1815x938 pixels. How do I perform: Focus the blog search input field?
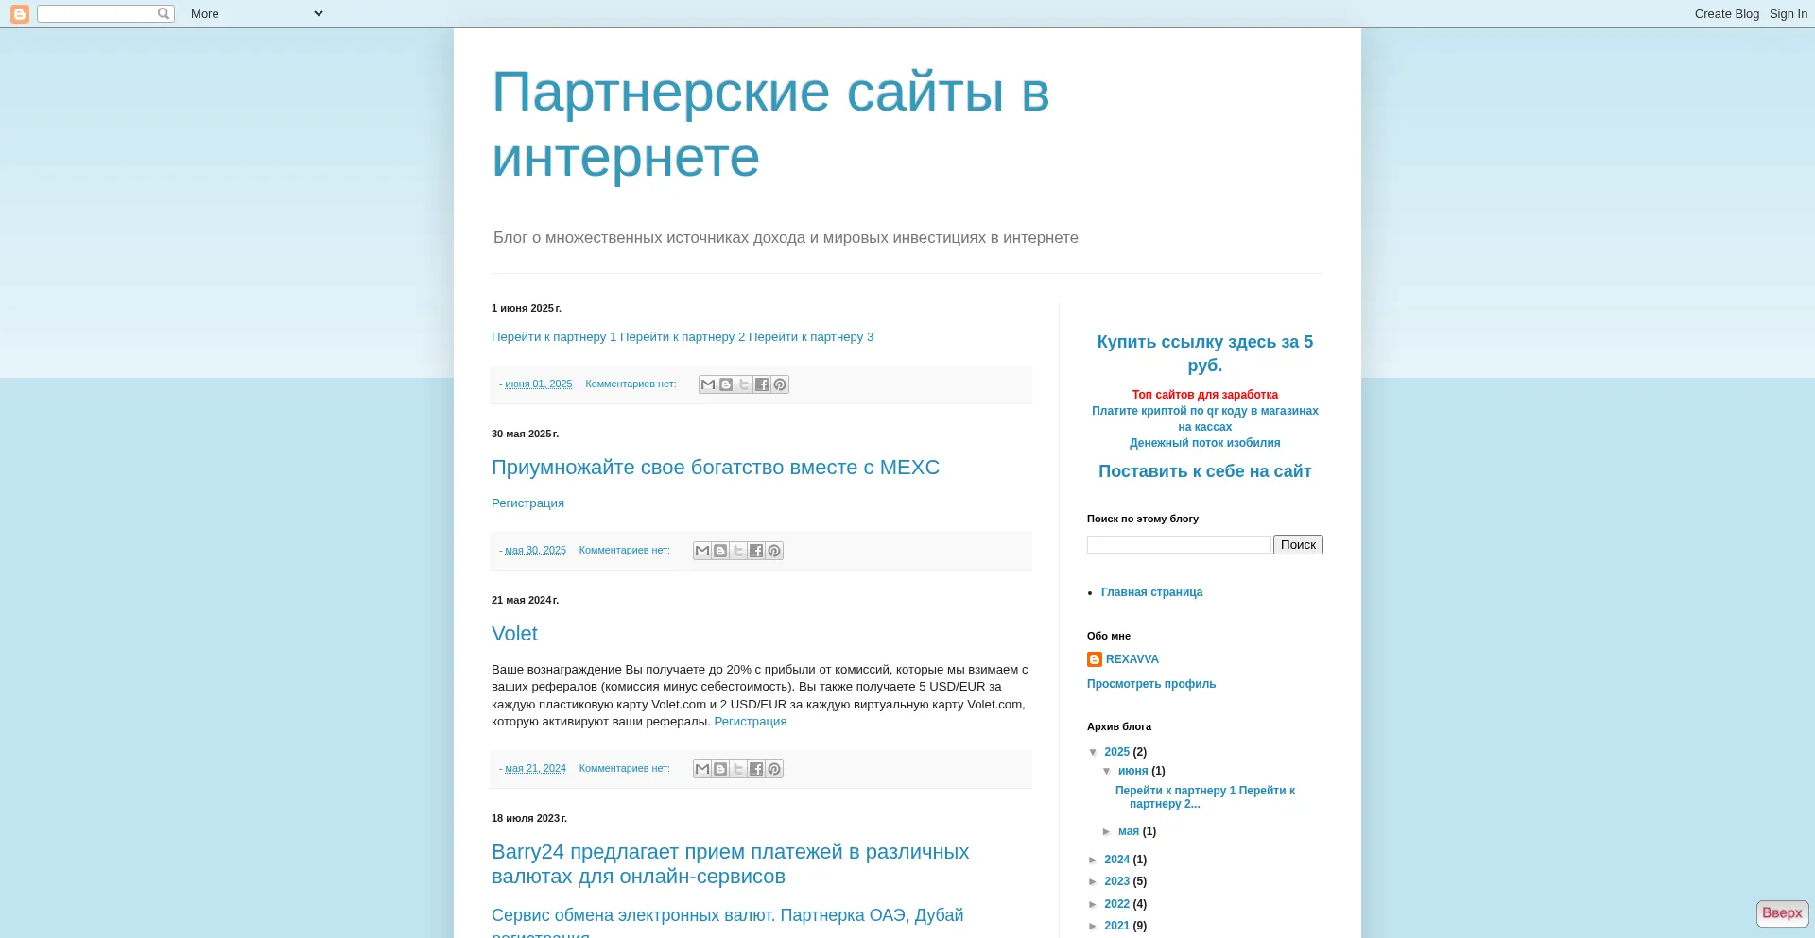(1178, 545)
